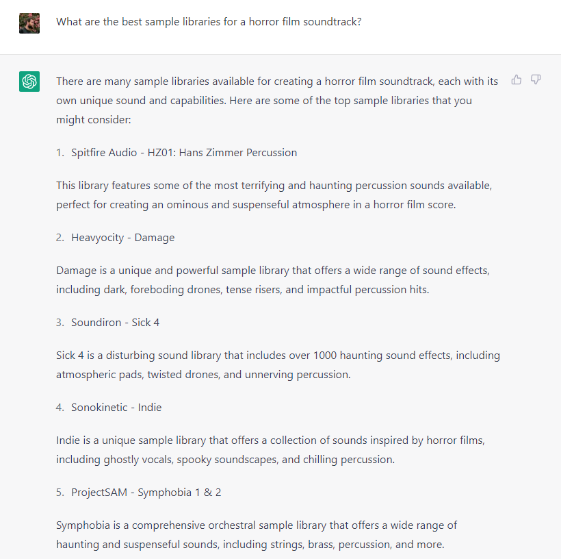The height and width of the screenshot is (559, 561).
Task: Click the Symphobia orchestral library description paragraph
Action: 257,534
